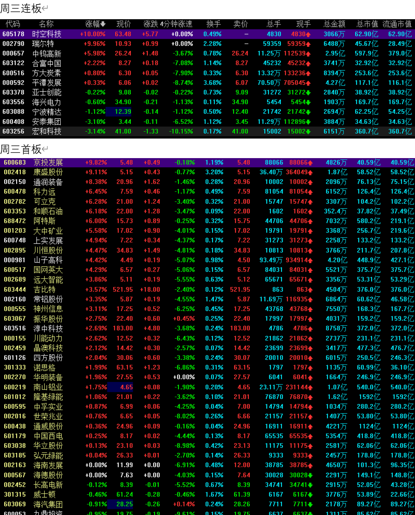
Task: Sort by the 现价 column header
Action: (x=124, y=24)
